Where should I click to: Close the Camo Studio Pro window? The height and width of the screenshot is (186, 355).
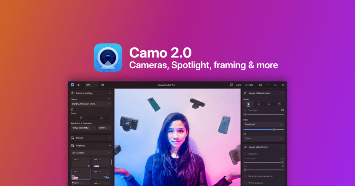coord(283,85)
